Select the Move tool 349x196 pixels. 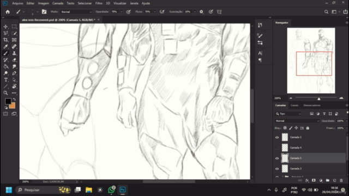[5, 27]
